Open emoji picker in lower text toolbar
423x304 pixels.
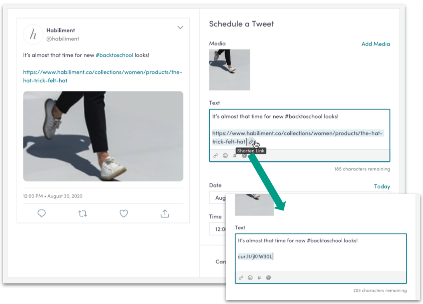(x=250, y=277)
